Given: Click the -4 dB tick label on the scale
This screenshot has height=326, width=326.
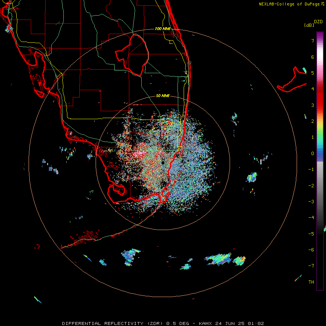Looking at the screenshot, I should [311, 218].
